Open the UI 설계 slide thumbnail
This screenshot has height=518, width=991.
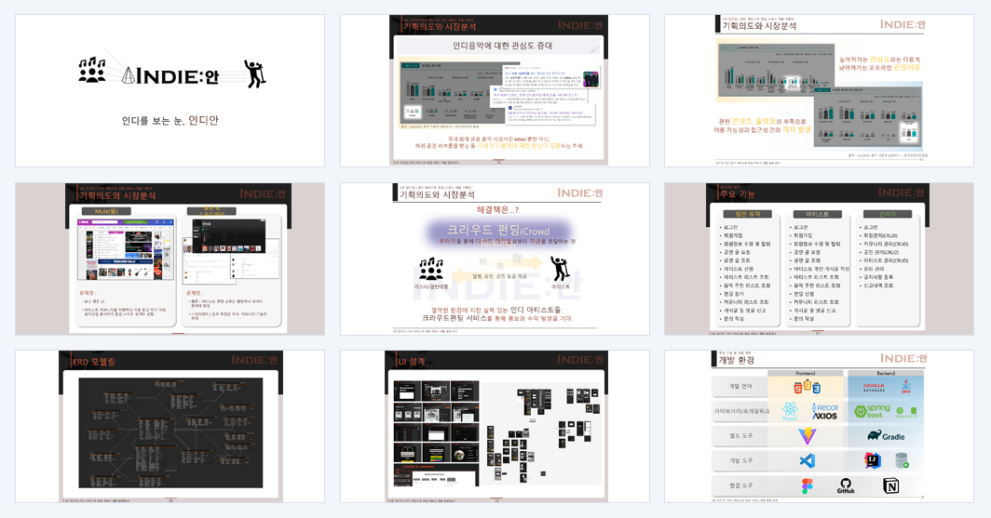tap(495, 427)
